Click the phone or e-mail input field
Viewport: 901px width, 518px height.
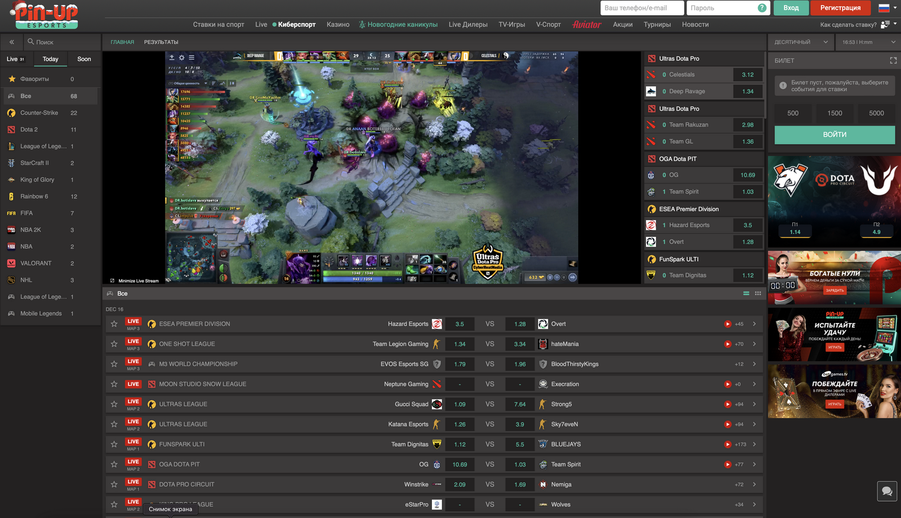coord(642,8)
